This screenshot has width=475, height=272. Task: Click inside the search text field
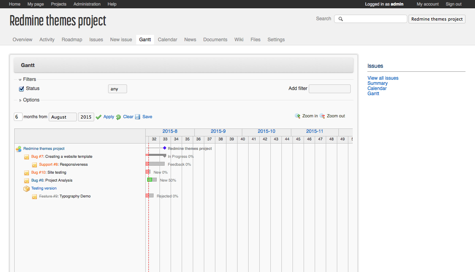(x=370, y=19)
